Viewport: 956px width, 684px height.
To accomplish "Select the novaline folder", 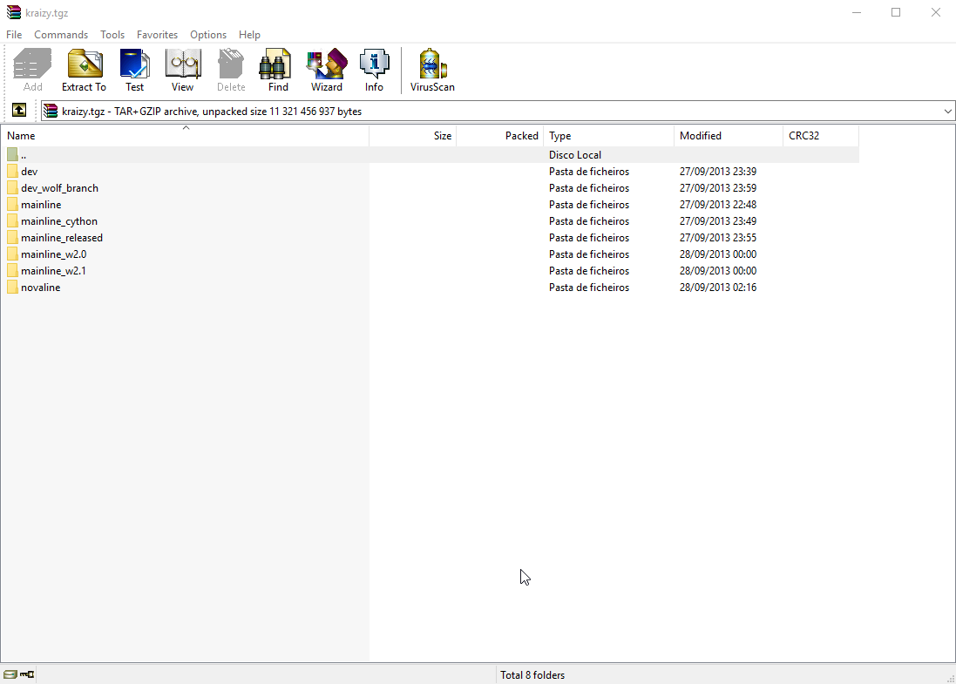I will coord(41,288).
